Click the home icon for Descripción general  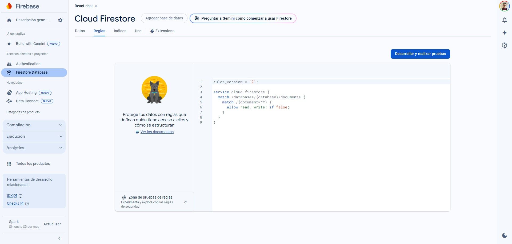click(9, 20)
